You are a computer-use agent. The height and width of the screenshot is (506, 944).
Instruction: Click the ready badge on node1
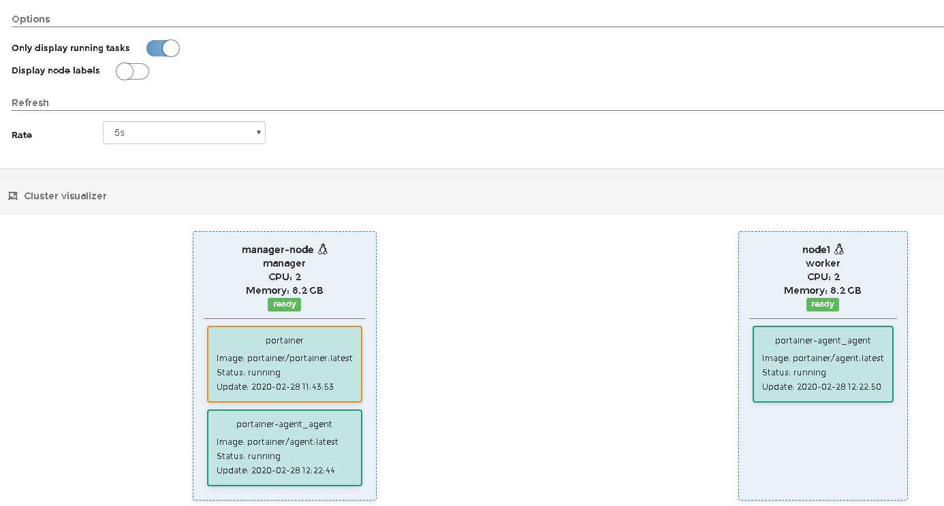[823, 304]
